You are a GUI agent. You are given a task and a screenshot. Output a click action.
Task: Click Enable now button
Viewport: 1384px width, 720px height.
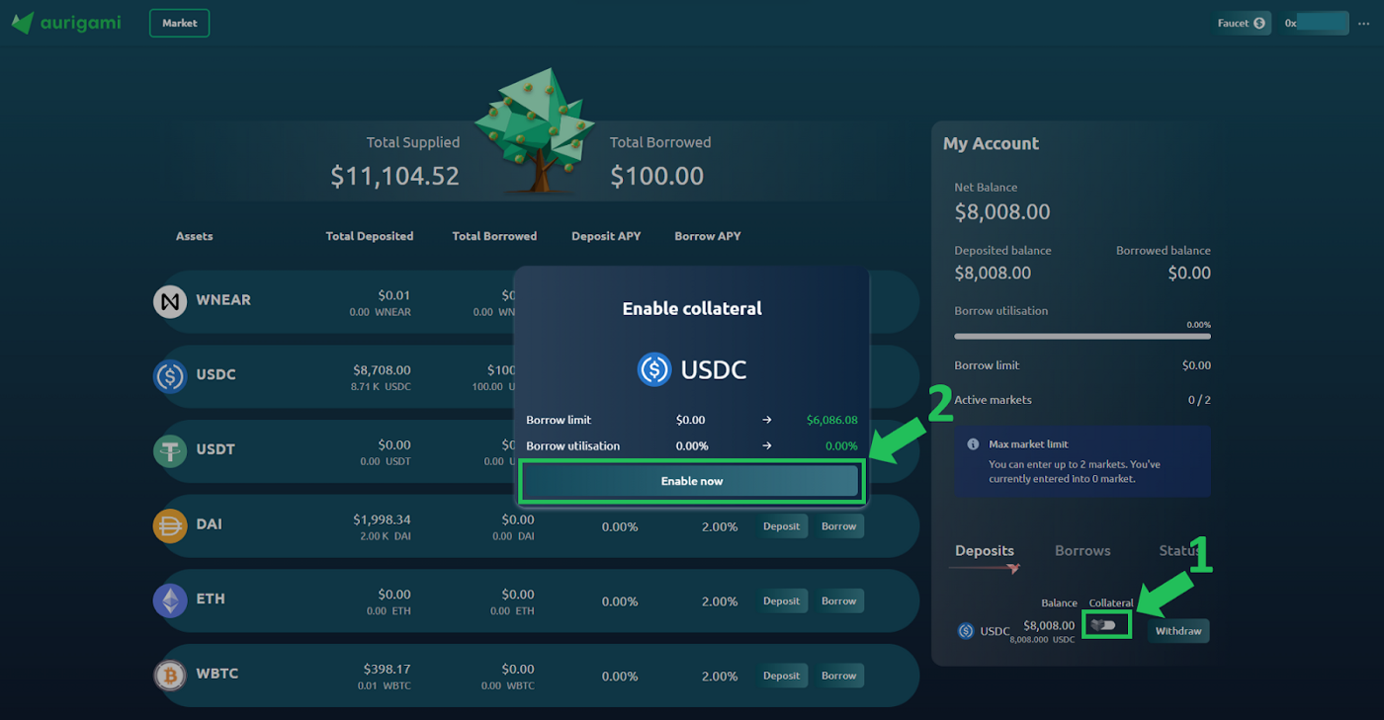click(x=692, y=481)
